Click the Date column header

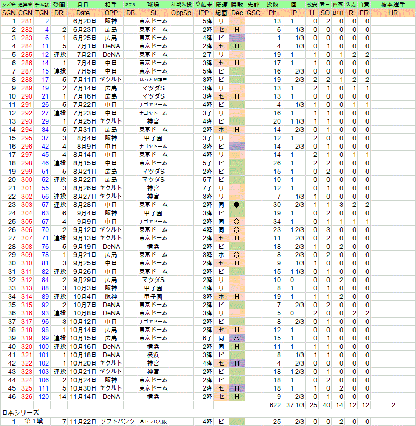(82, 13)
